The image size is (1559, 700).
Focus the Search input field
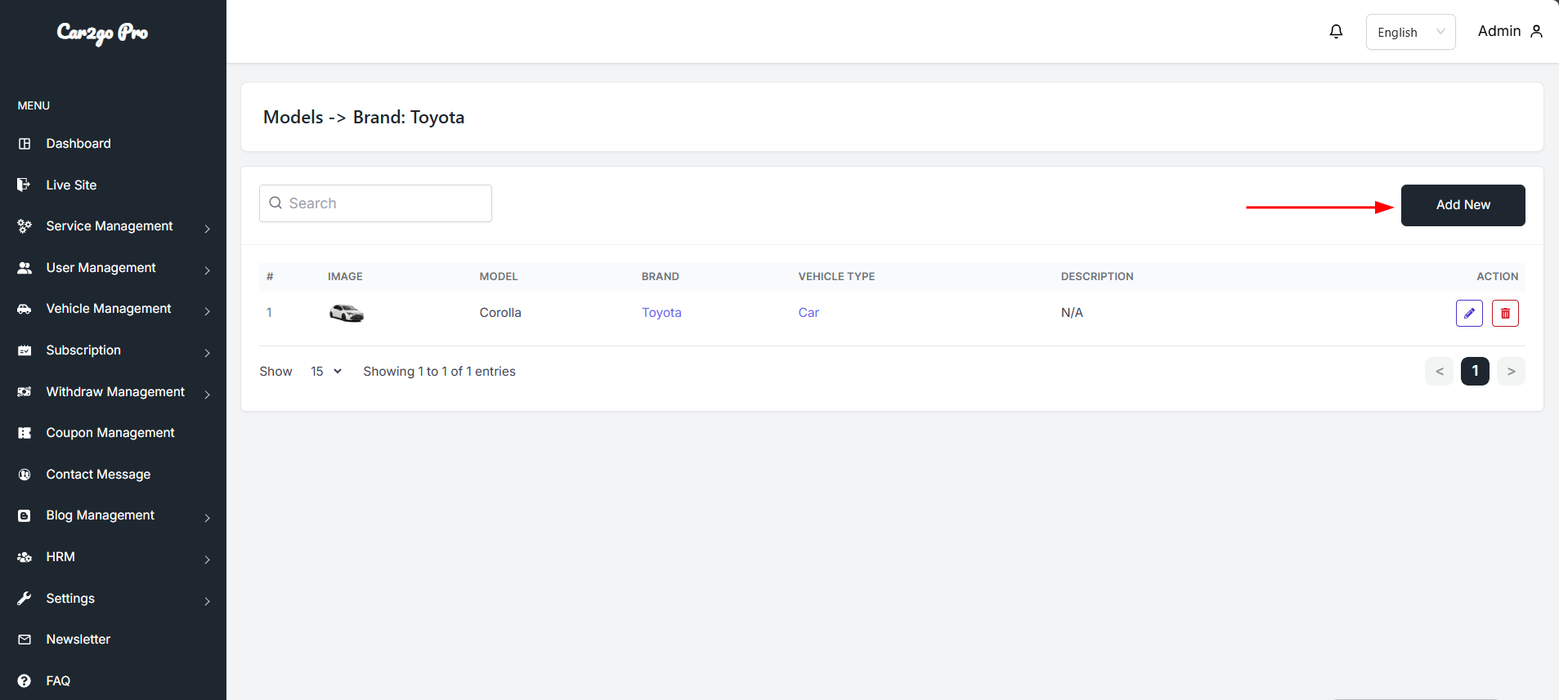pyautogui.click(x=375, y=203)
